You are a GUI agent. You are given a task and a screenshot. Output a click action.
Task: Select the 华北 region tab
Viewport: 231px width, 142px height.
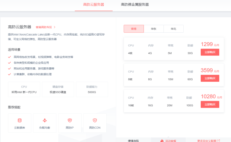(x=173, y=29)
